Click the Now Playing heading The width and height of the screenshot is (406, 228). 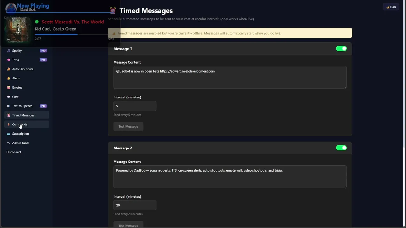click(x=33, y=6)
